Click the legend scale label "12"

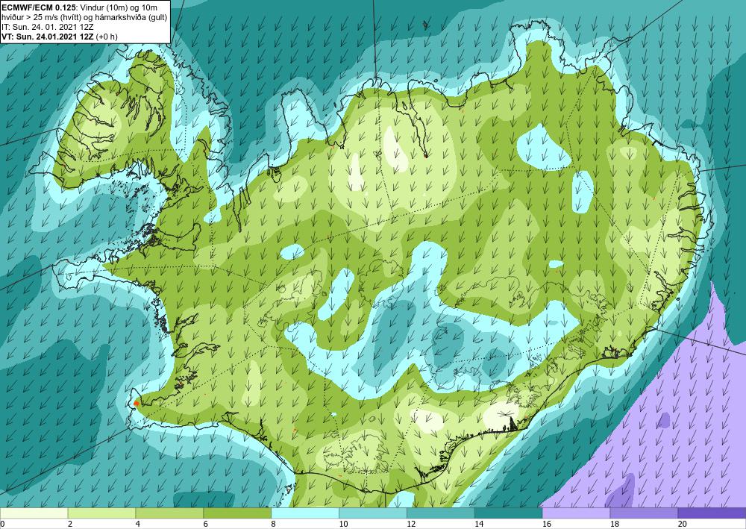pyautogui.click(x=411, y=525)
